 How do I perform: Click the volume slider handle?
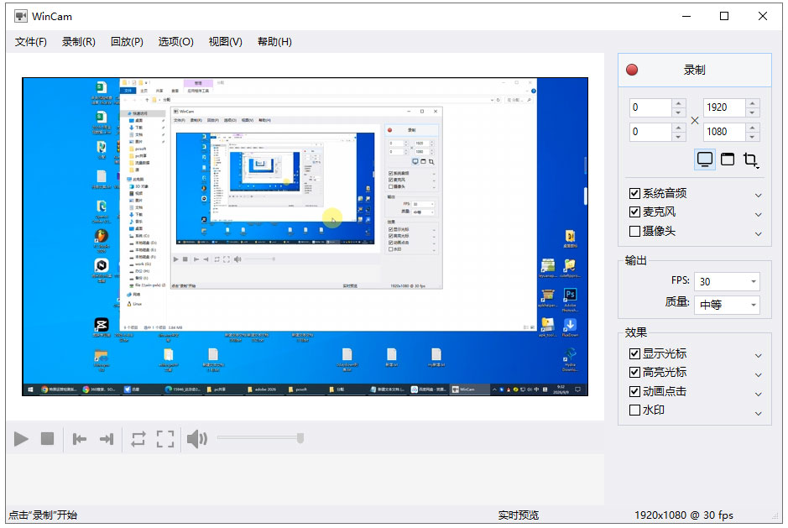pos(300,438)
